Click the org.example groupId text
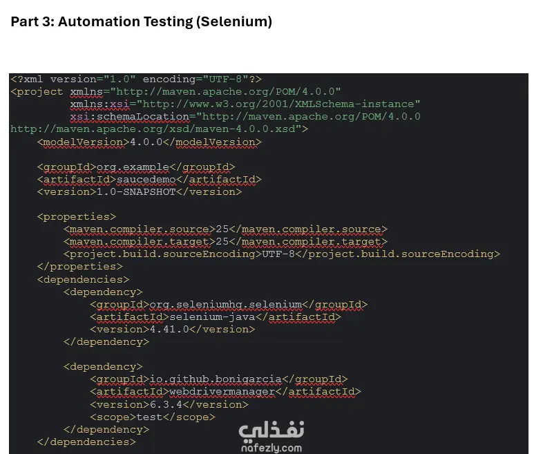This screenshot has height=454, width=543. pyautogui.click(x=133, y=167)
